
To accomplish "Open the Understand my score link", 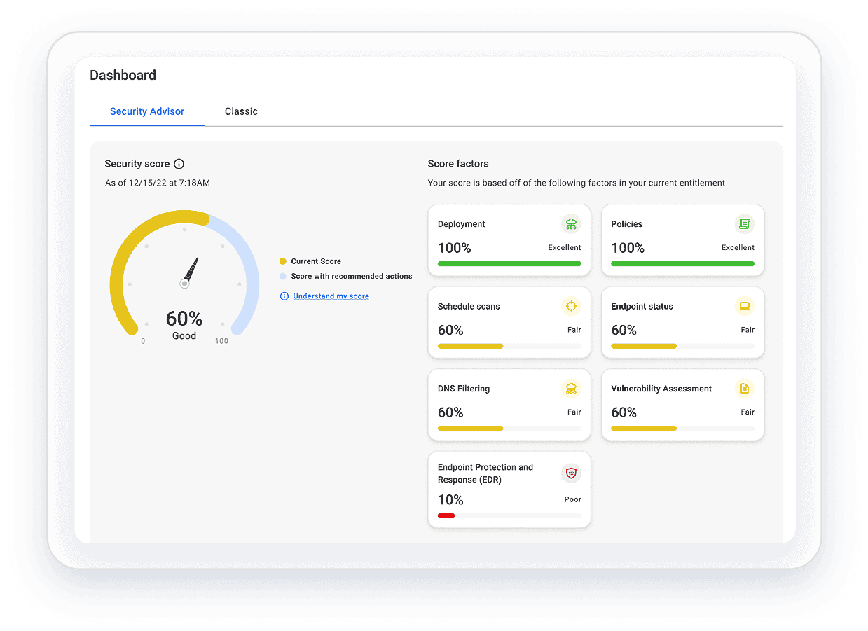I will point(331,296).
